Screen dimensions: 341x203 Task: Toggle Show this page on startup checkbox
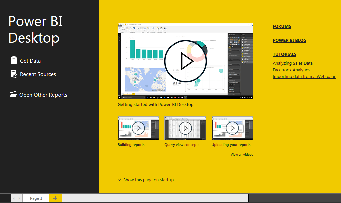[x=120, y=180]
